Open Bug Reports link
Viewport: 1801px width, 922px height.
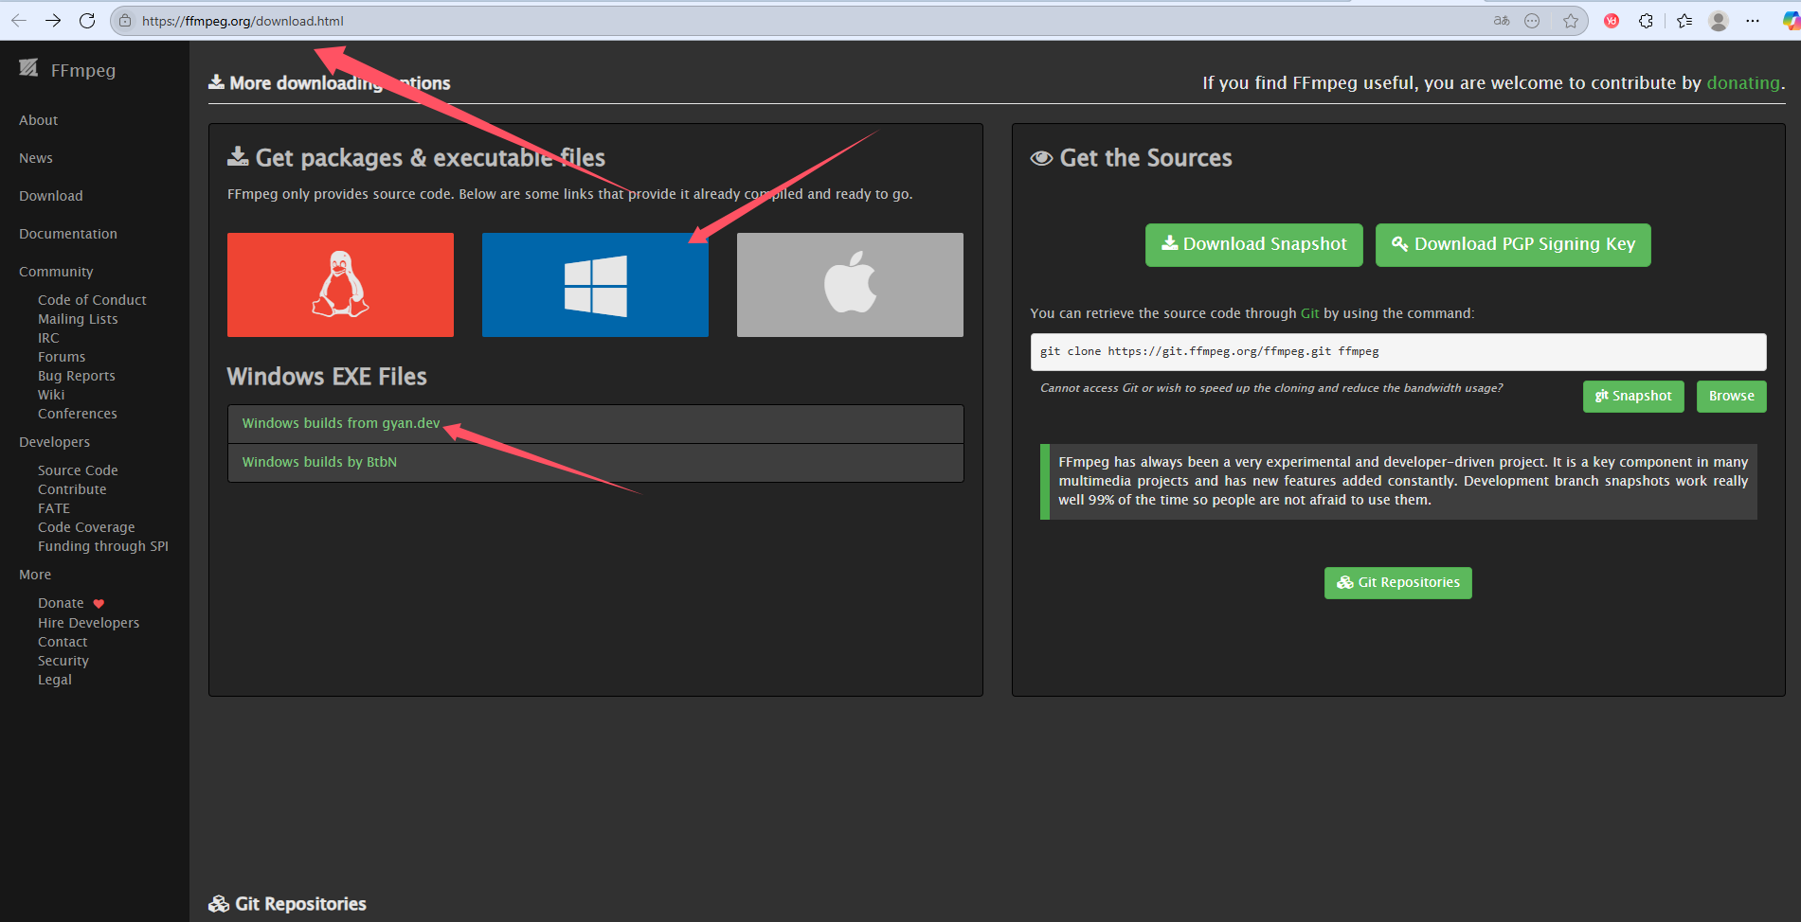(x=77, y=376)
